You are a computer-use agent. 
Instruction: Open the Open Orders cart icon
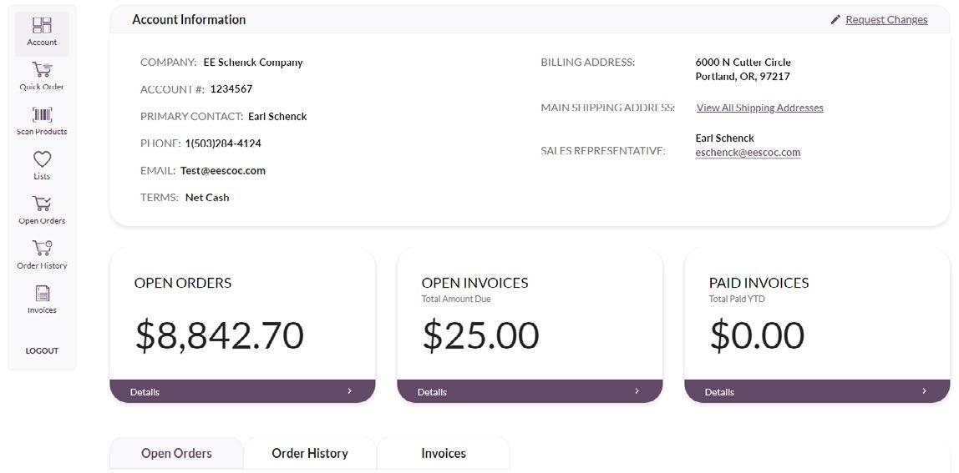coord(42,204)
